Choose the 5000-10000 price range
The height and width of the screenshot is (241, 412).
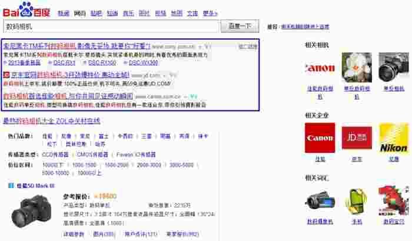tap(56, 173)
